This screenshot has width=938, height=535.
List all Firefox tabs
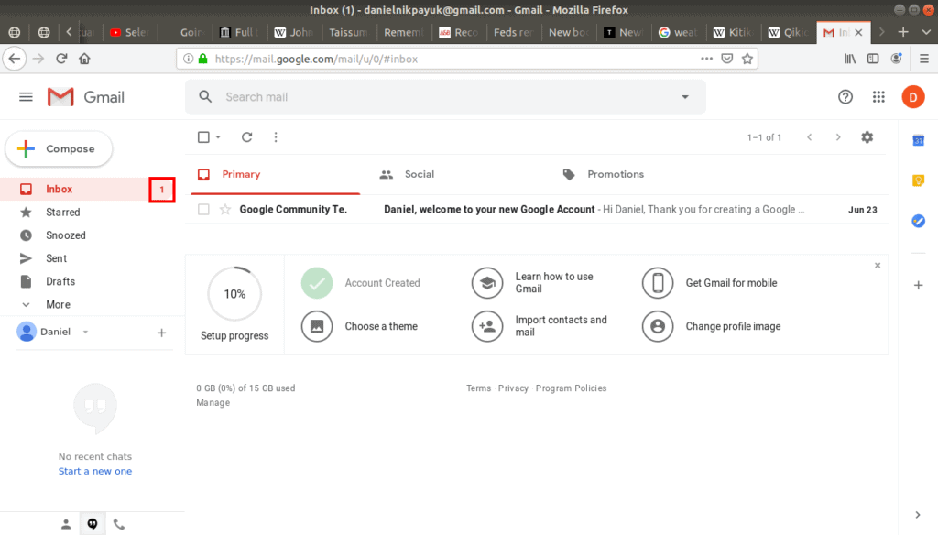coord(926,32)
